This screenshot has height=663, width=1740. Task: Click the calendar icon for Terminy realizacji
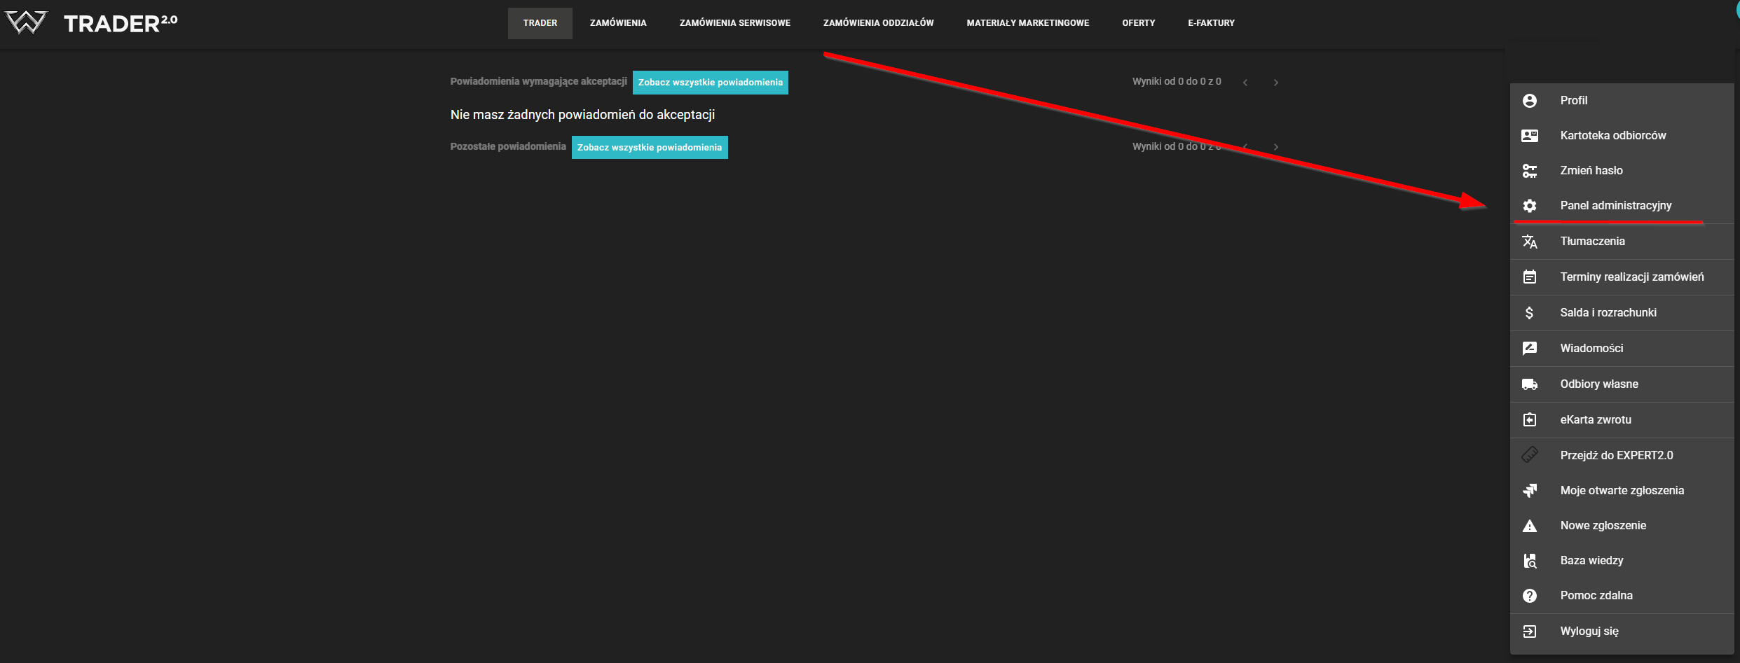point(1530,277)
